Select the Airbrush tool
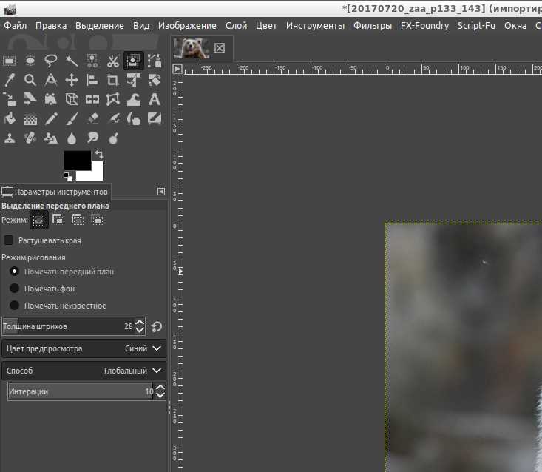The width and height of the screenshot is (542, 472). 113,119
